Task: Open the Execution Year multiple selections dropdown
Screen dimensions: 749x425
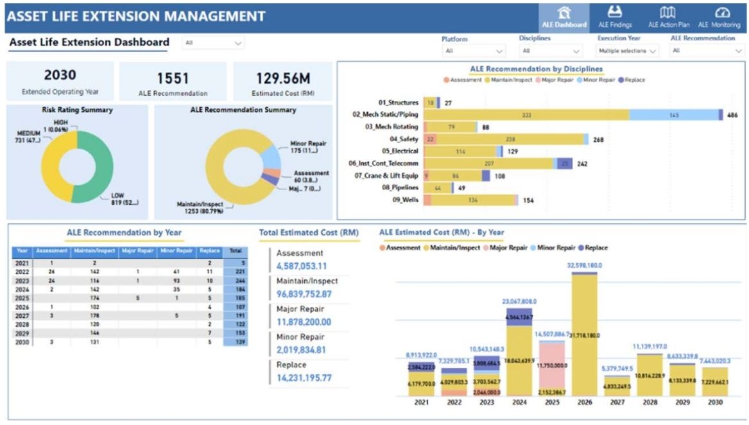Action: [x=626, y=49]
